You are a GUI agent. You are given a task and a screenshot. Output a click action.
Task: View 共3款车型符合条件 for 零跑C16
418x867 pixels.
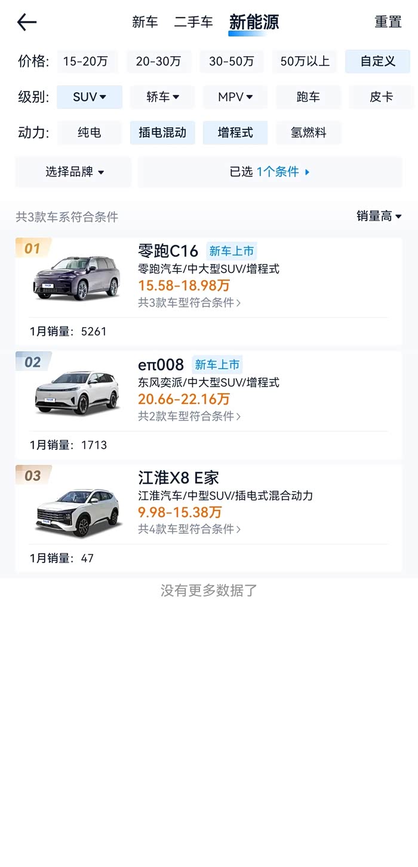189,303
